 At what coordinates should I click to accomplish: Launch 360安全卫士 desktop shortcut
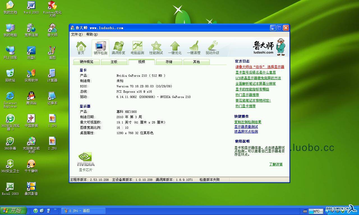point(10,166)
